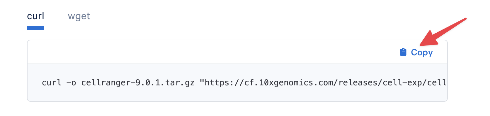Click the header bar of the code box
The image size is (490, 116).
237,52
